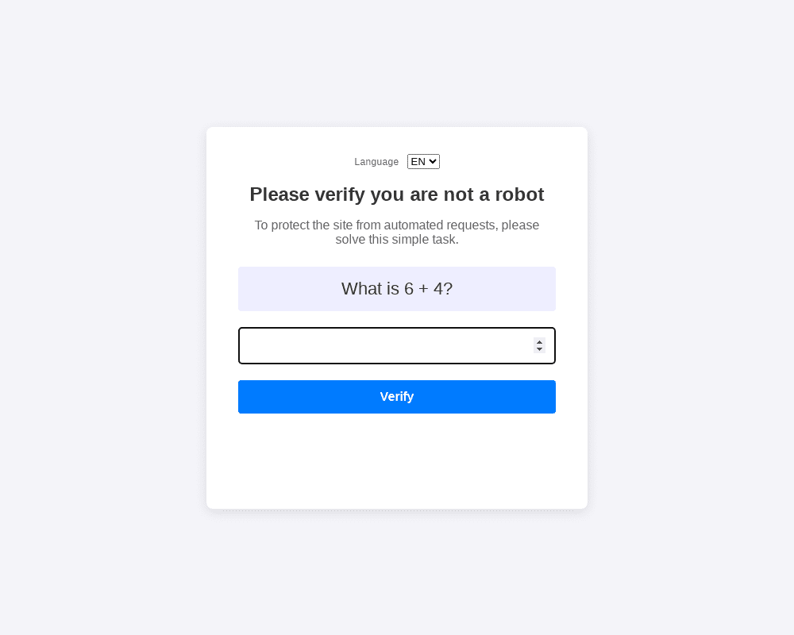Increase the answer with the up stepper arrow
Image resolution: width=794 pixels, height=635 pixels.
(x=539, y=342)
